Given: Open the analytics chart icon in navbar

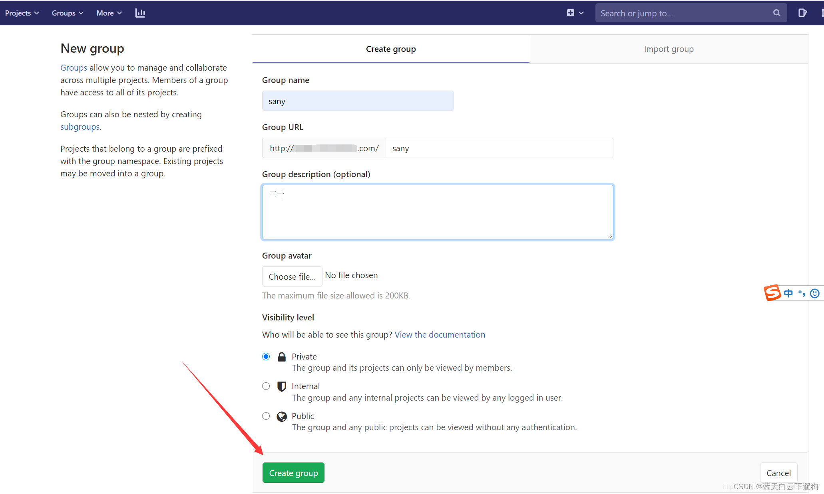Looking at the screenshot, I should click(140, 13).
